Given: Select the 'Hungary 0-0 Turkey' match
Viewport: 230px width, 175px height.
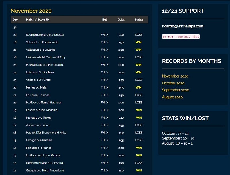Looking at the screenshot, I should [39, 118].
